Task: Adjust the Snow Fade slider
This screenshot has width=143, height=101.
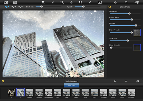Action: pyautogui.click(x=125, y=41)
